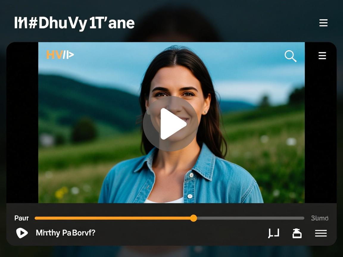The image size is (343, 257).
Task: Click the bracket-shaped frame icon in control bar
Action: [x=274, y=233]
